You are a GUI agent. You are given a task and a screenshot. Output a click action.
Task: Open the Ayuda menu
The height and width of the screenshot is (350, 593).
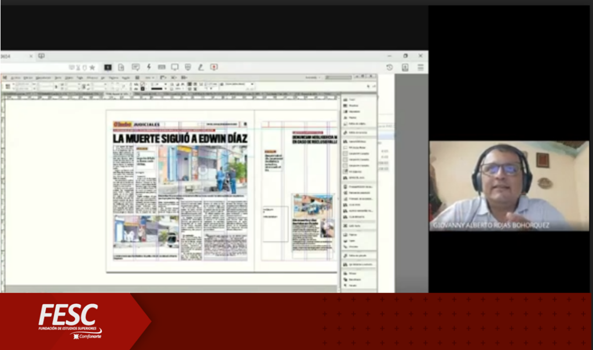click(x=125, y=78)
